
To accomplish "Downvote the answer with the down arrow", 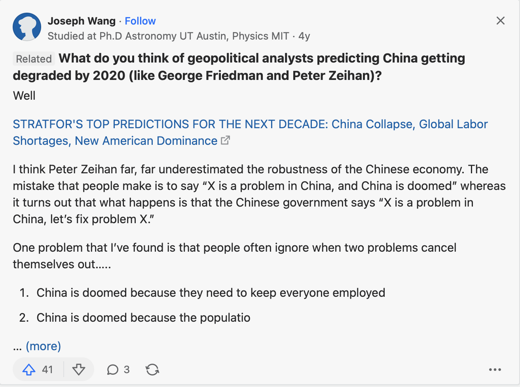I will (x=79, y=370).
